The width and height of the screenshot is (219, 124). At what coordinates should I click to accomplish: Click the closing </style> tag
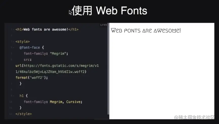tap(24, 114)
